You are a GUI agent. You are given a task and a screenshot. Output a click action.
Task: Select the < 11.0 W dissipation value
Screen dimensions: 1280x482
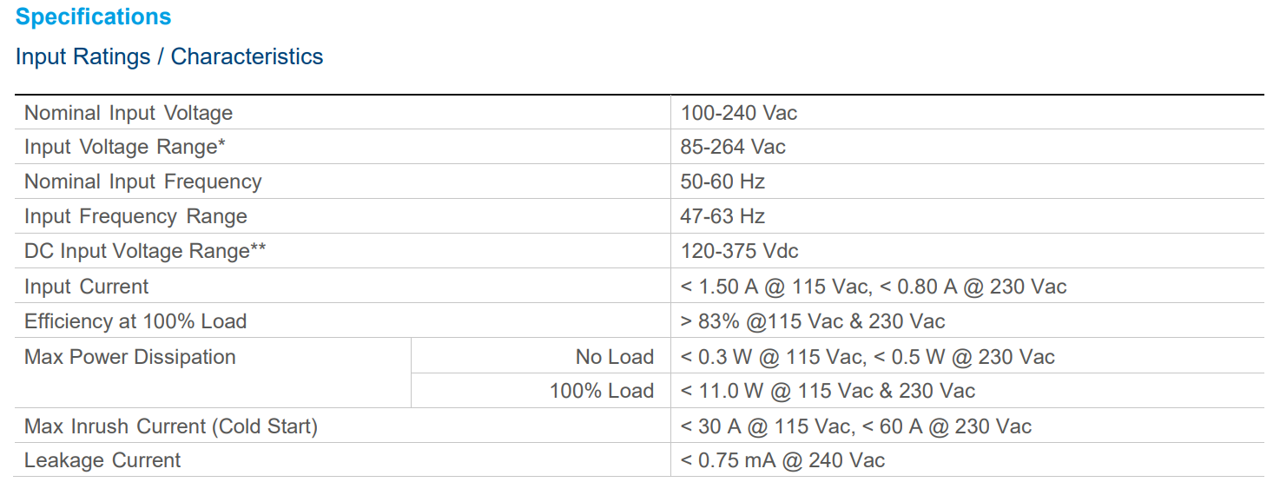(828, 391)
